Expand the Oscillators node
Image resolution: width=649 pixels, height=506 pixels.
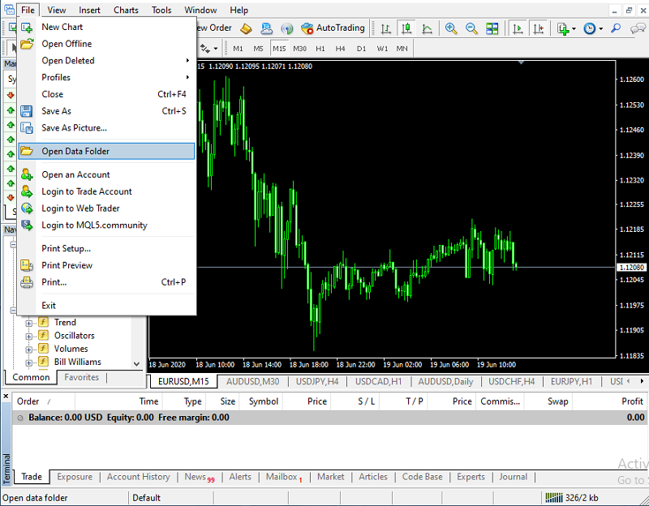click(29, 337)
